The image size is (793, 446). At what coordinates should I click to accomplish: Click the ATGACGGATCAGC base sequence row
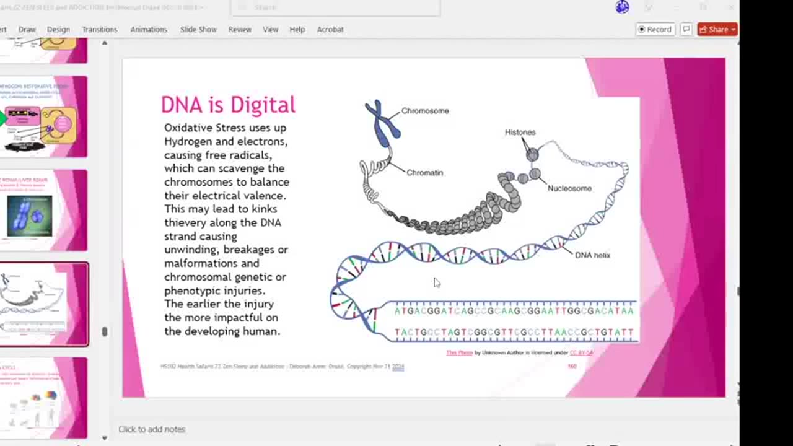[514, 311]
